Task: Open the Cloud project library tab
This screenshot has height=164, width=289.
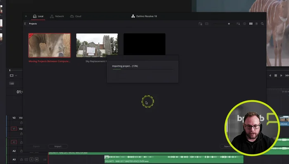Action: (76, 17)
